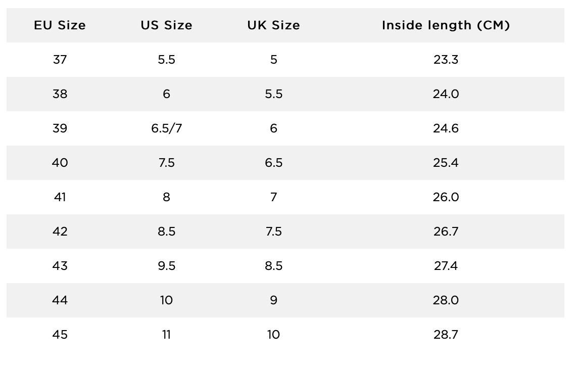Click the US size 11 cell
This screenshot has height=366, width=575.
click(166, 335)
